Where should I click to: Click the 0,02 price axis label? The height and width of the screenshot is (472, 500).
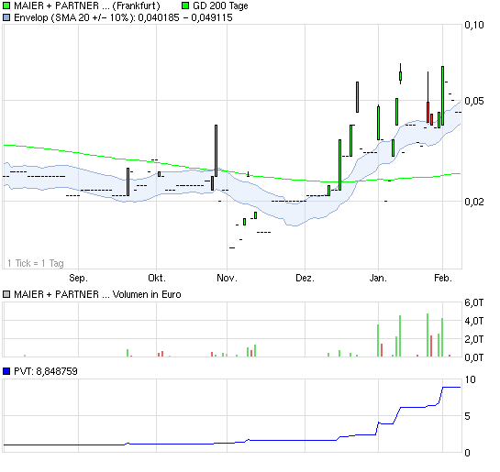473,202
